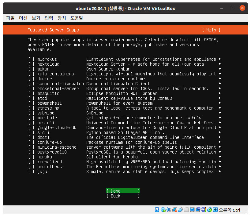Open the 도움말 menu
This screenshot has width=251, height=217.
(77, 18)
